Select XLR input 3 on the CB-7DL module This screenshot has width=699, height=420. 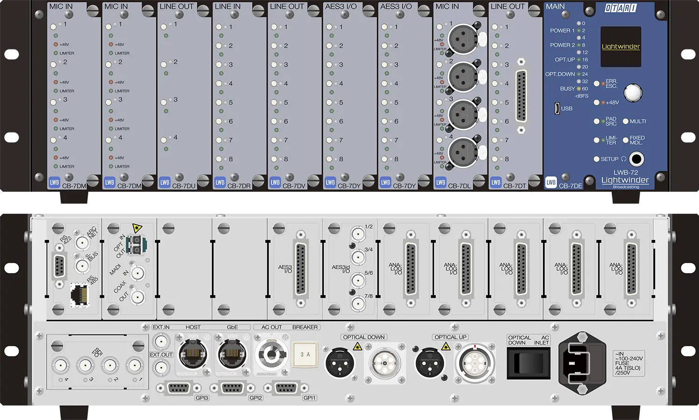(463, 115)
